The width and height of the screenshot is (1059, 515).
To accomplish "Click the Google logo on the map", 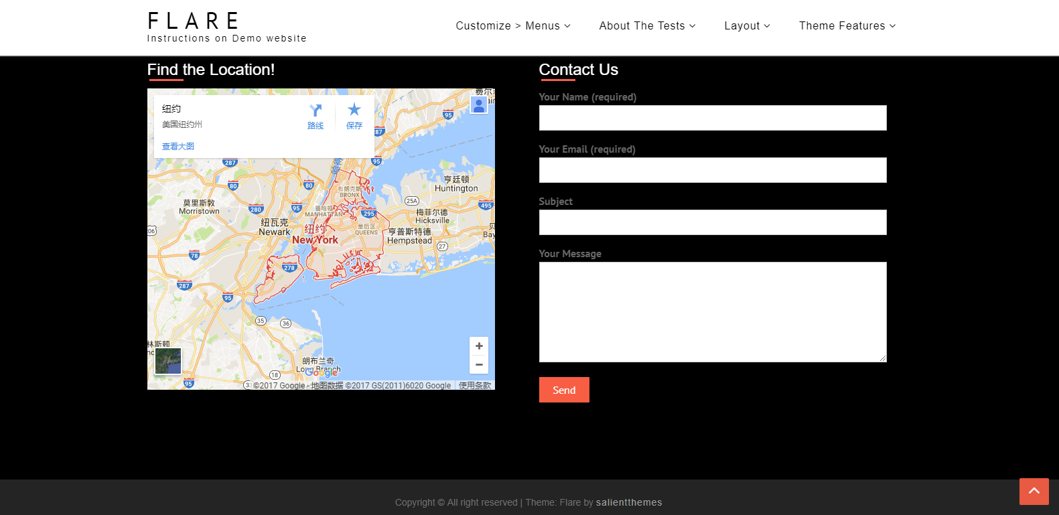I will coord(322,373).
